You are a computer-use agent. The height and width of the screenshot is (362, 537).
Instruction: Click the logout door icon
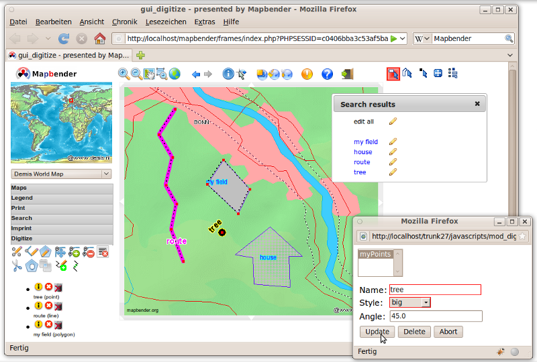point(347,74)
